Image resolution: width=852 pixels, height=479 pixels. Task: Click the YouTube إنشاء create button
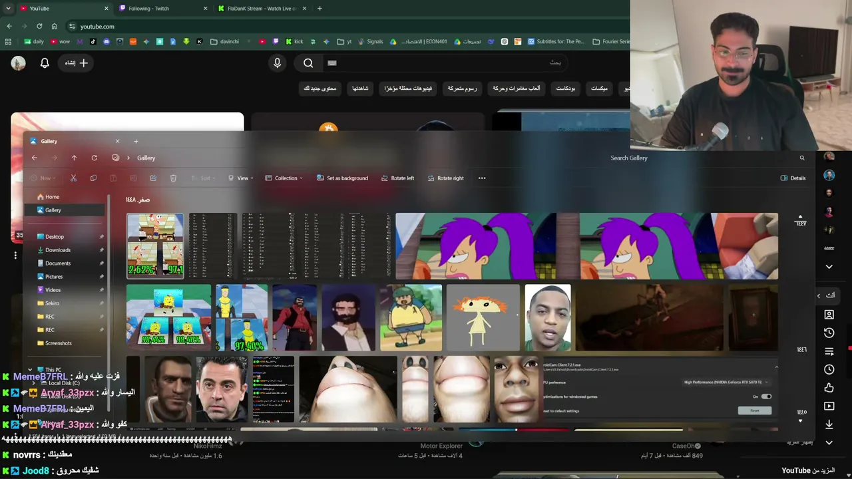coord(76,63)
